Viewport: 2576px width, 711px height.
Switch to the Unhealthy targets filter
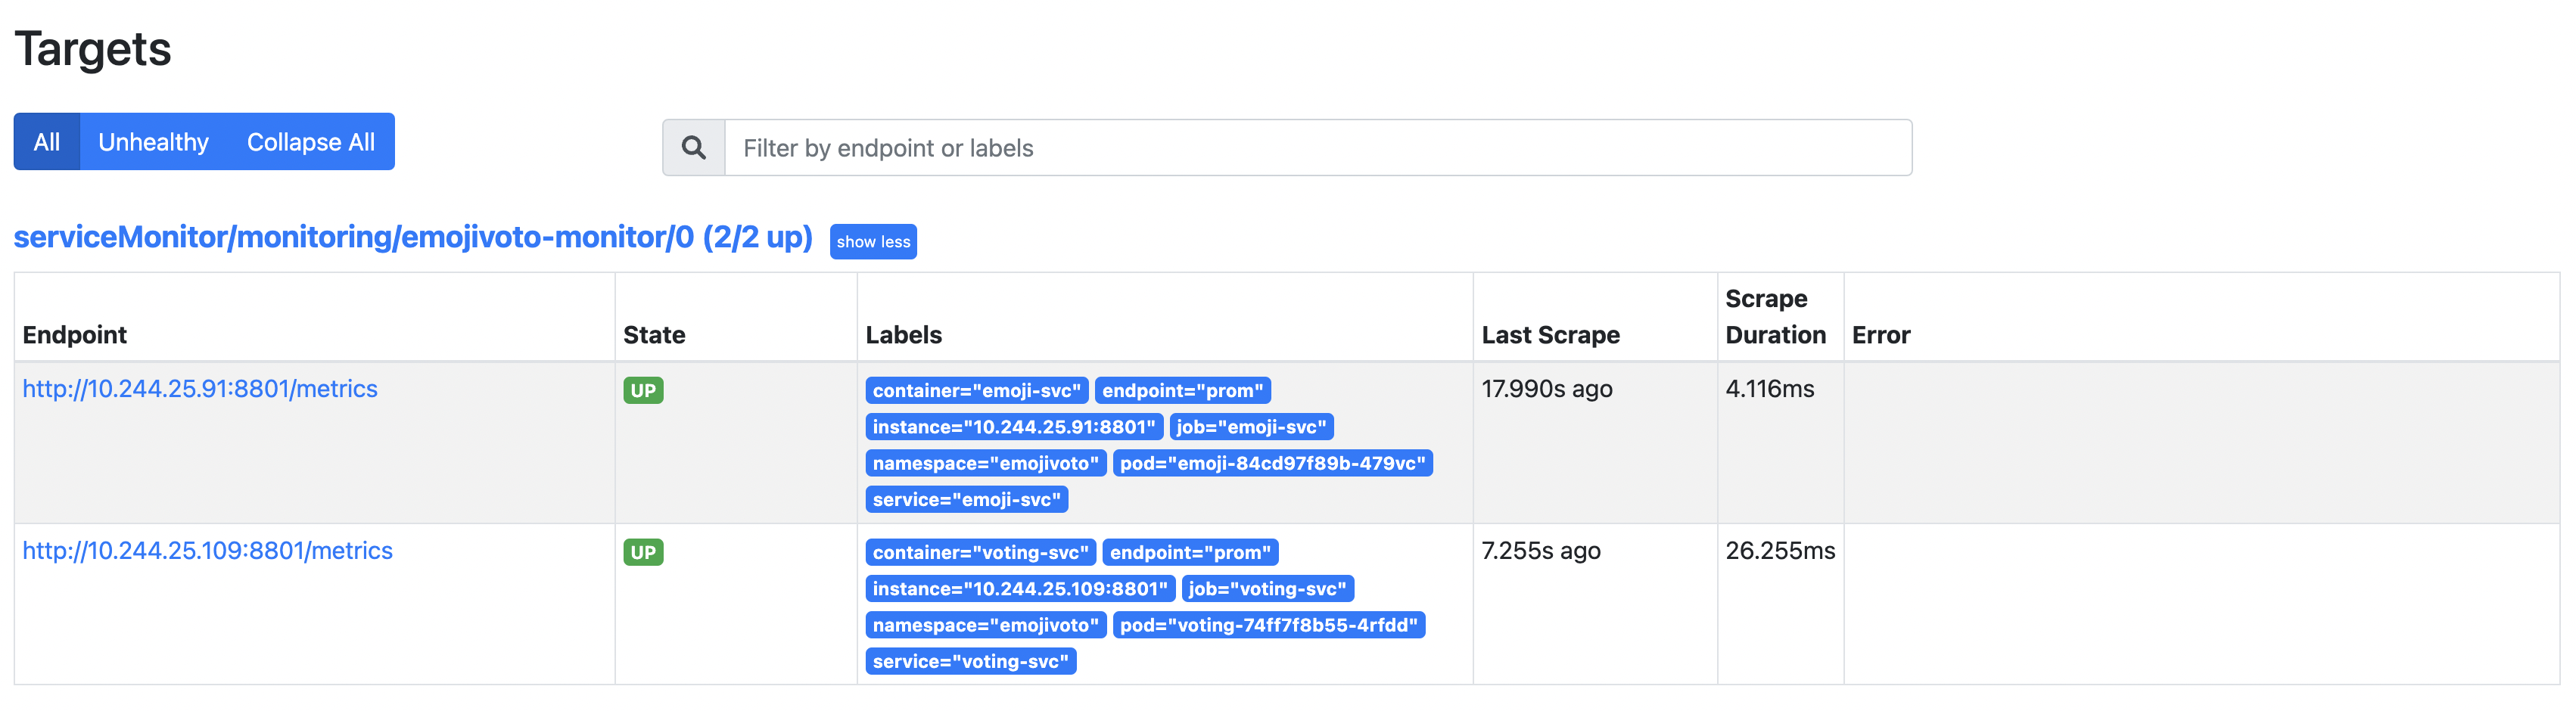point(153,142)
